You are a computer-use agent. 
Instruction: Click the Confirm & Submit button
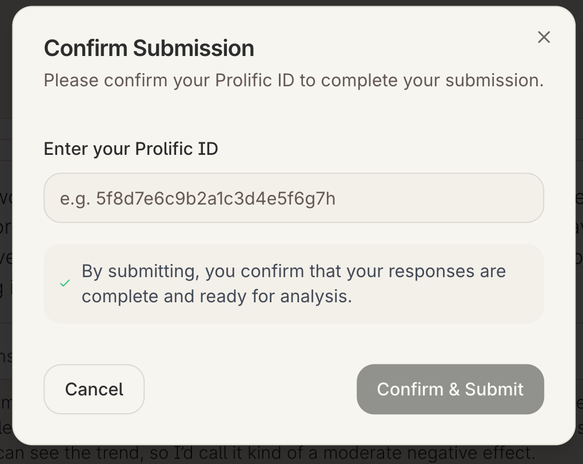450,389
